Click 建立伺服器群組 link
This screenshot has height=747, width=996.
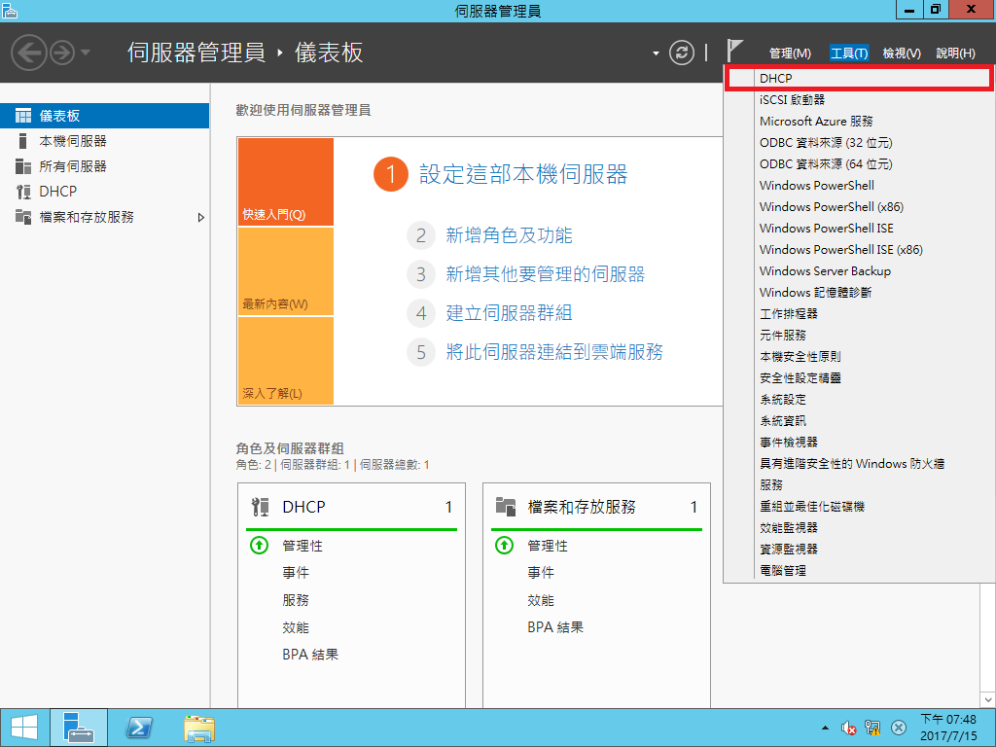point(509,313)
